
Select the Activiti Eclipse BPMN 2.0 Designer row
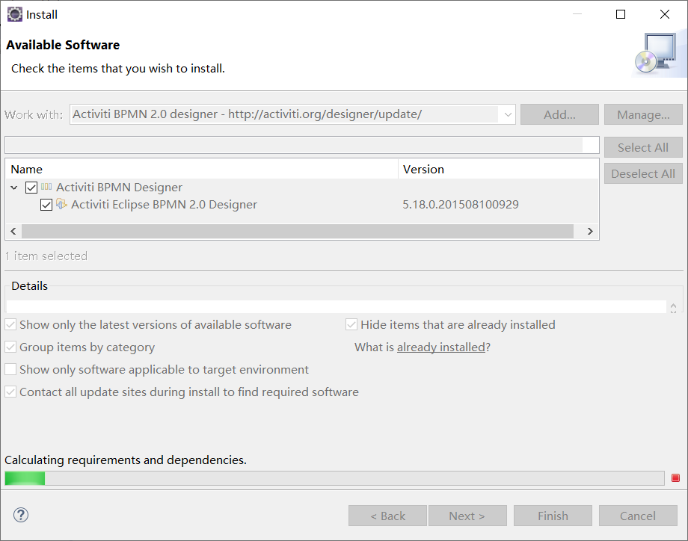click(302, 205)
